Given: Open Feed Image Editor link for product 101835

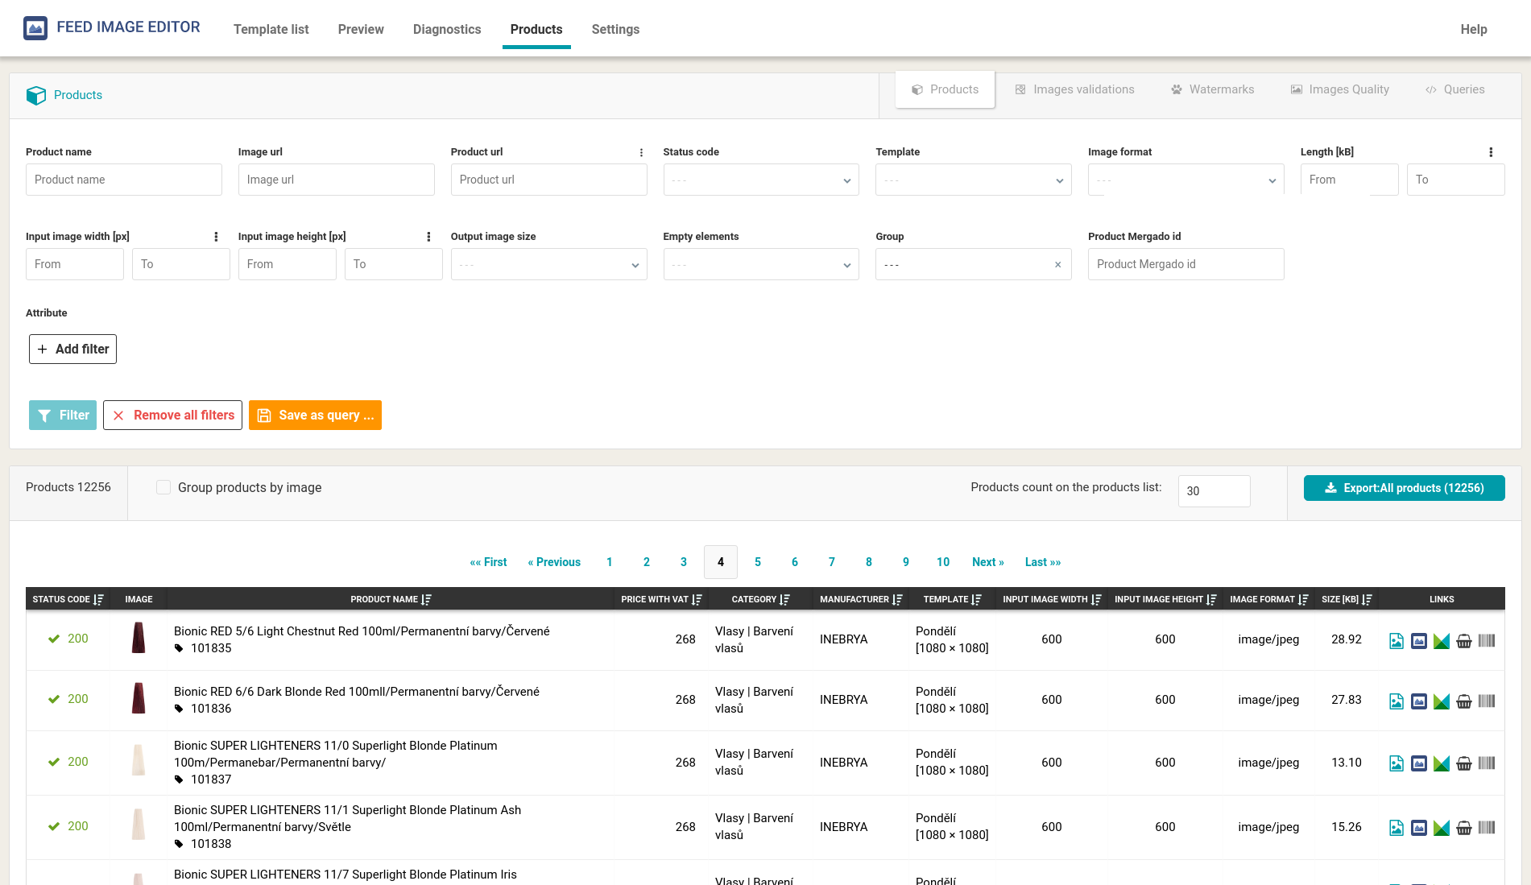Looking at the screenshot, I should [x=1419, y=641].
